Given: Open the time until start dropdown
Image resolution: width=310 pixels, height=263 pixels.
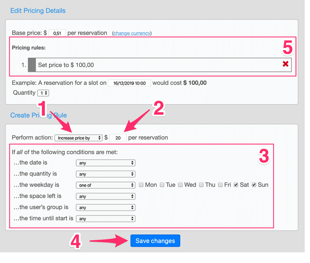Looking at the screenshot, I should coord(106,219).
